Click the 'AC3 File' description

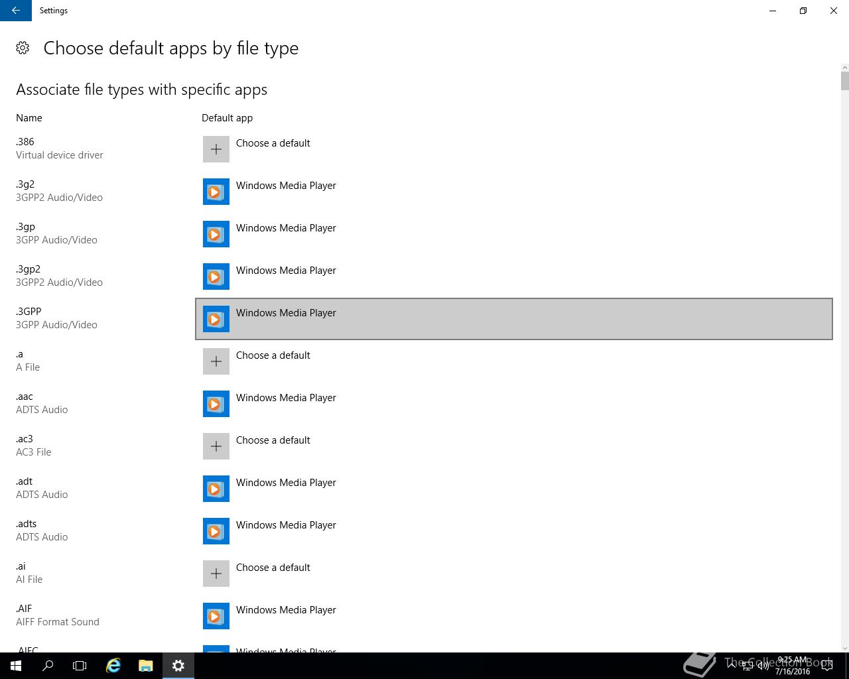pos(34,452)
